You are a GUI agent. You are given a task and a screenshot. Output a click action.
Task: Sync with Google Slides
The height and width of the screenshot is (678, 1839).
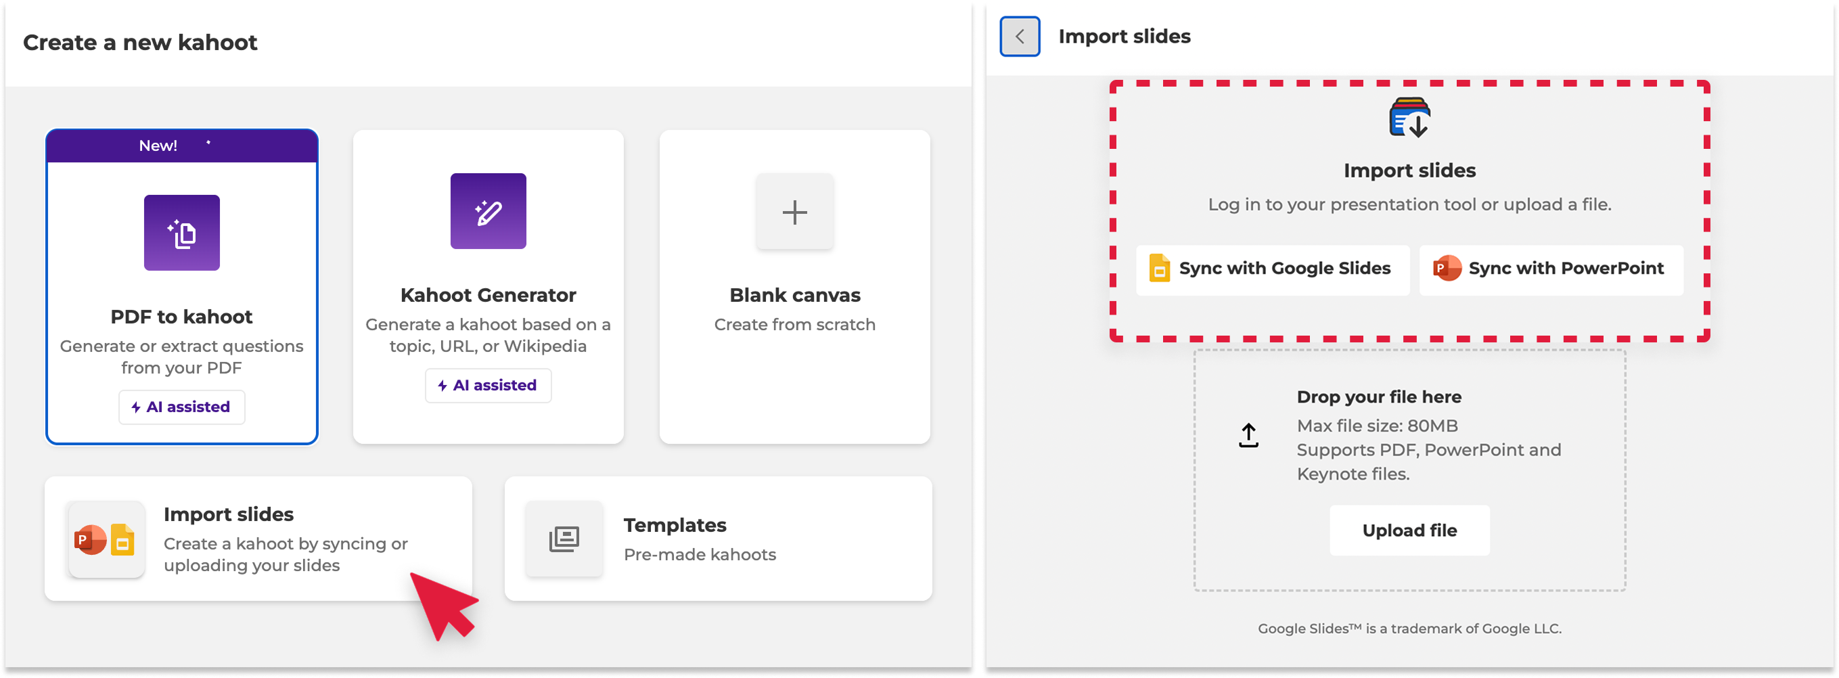pos(1272,269)
